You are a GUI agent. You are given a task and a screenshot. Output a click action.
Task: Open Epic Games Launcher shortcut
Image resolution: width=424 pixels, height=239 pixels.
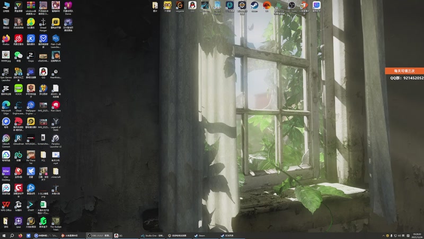6,74
